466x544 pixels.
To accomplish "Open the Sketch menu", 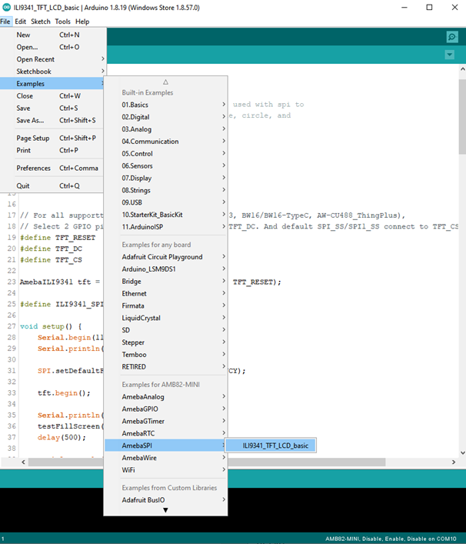I will coord(40,22).
